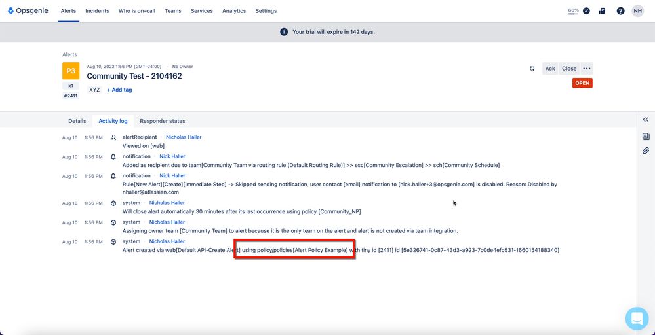655x335 pixels.
Task: Open the attachments paperclip icon
Action: tap(646, 150)
